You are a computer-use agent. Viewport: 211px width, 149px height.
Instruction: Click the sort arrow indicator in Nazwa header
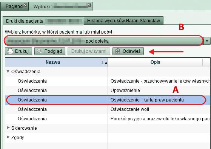click(106, 63)
